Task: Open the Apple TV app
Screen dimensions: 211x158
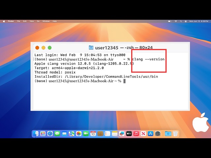Action: tap(129, 134)
